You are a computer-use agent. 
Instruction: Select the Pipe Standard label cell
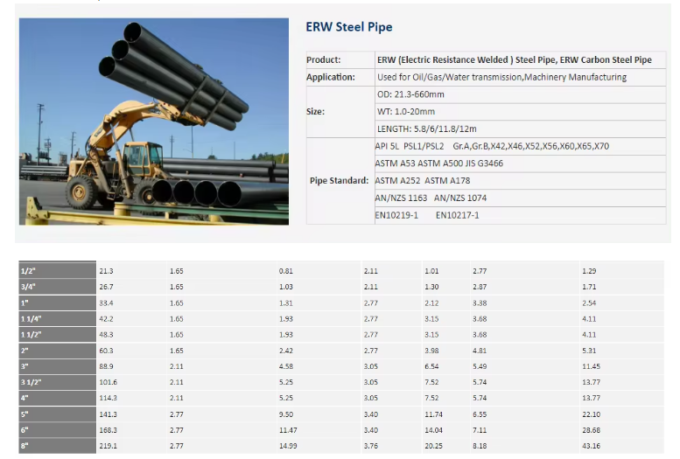[339, 180]
